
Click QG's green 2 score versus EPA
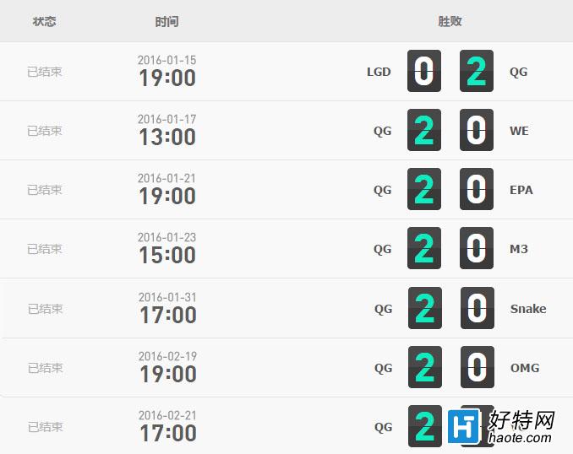click(424, 189)
